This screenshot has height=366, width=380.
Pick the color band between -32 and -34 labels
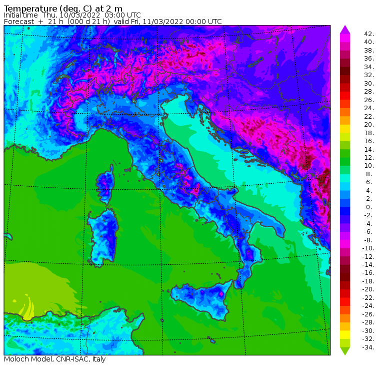click(x=345, y=343)
